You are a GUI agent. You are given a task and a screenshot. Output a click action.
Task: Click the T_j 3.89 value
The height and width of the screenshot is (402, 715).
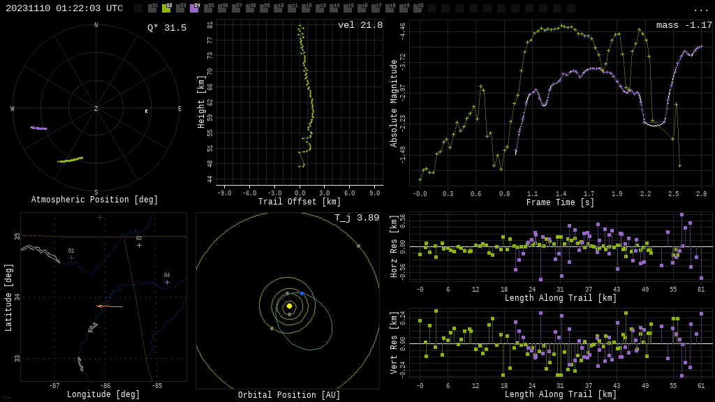357,218
